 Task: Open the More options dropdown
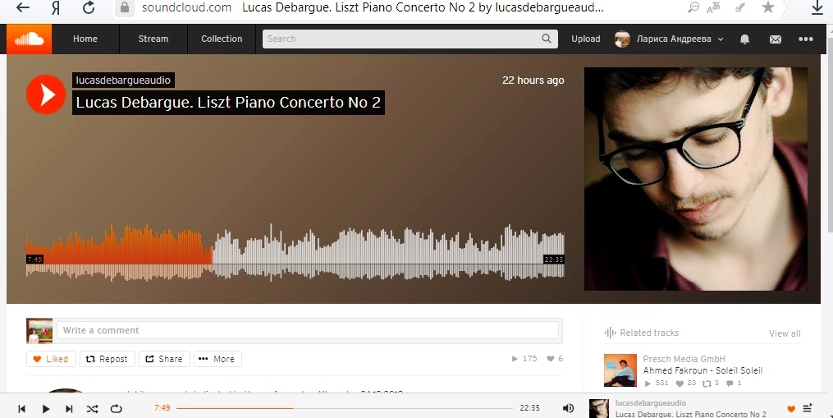pyautogui.click(x=217, y=359)
